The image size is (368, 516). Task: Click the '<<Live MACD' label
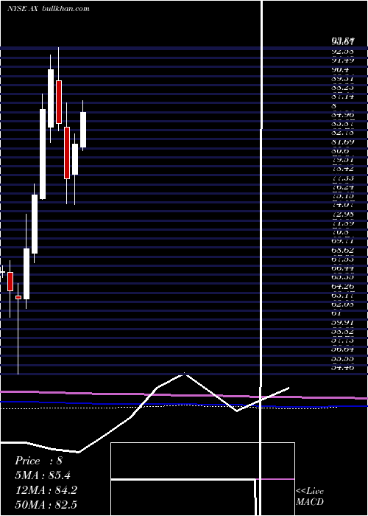click(310, 496)
